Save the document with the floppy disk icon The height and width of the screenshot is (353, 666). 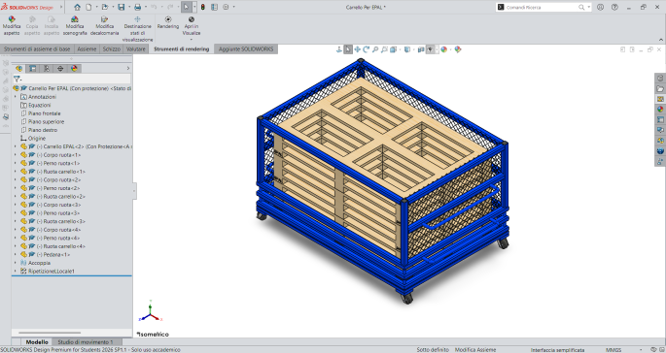(122, 7)
